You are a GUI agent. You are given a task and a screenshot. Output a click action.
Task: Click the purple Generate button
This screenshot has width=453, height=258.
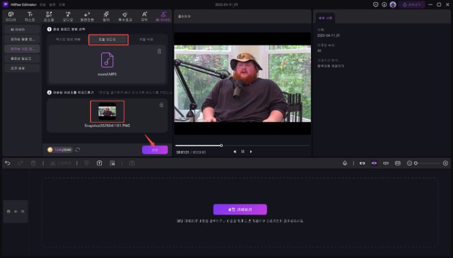(x=155, y=150)
